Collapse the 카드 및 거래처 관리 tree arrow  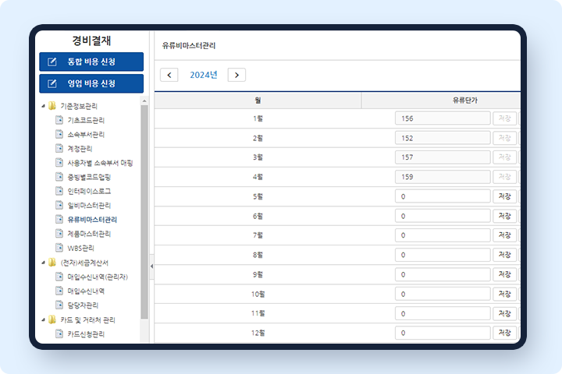tap(44, 319)
